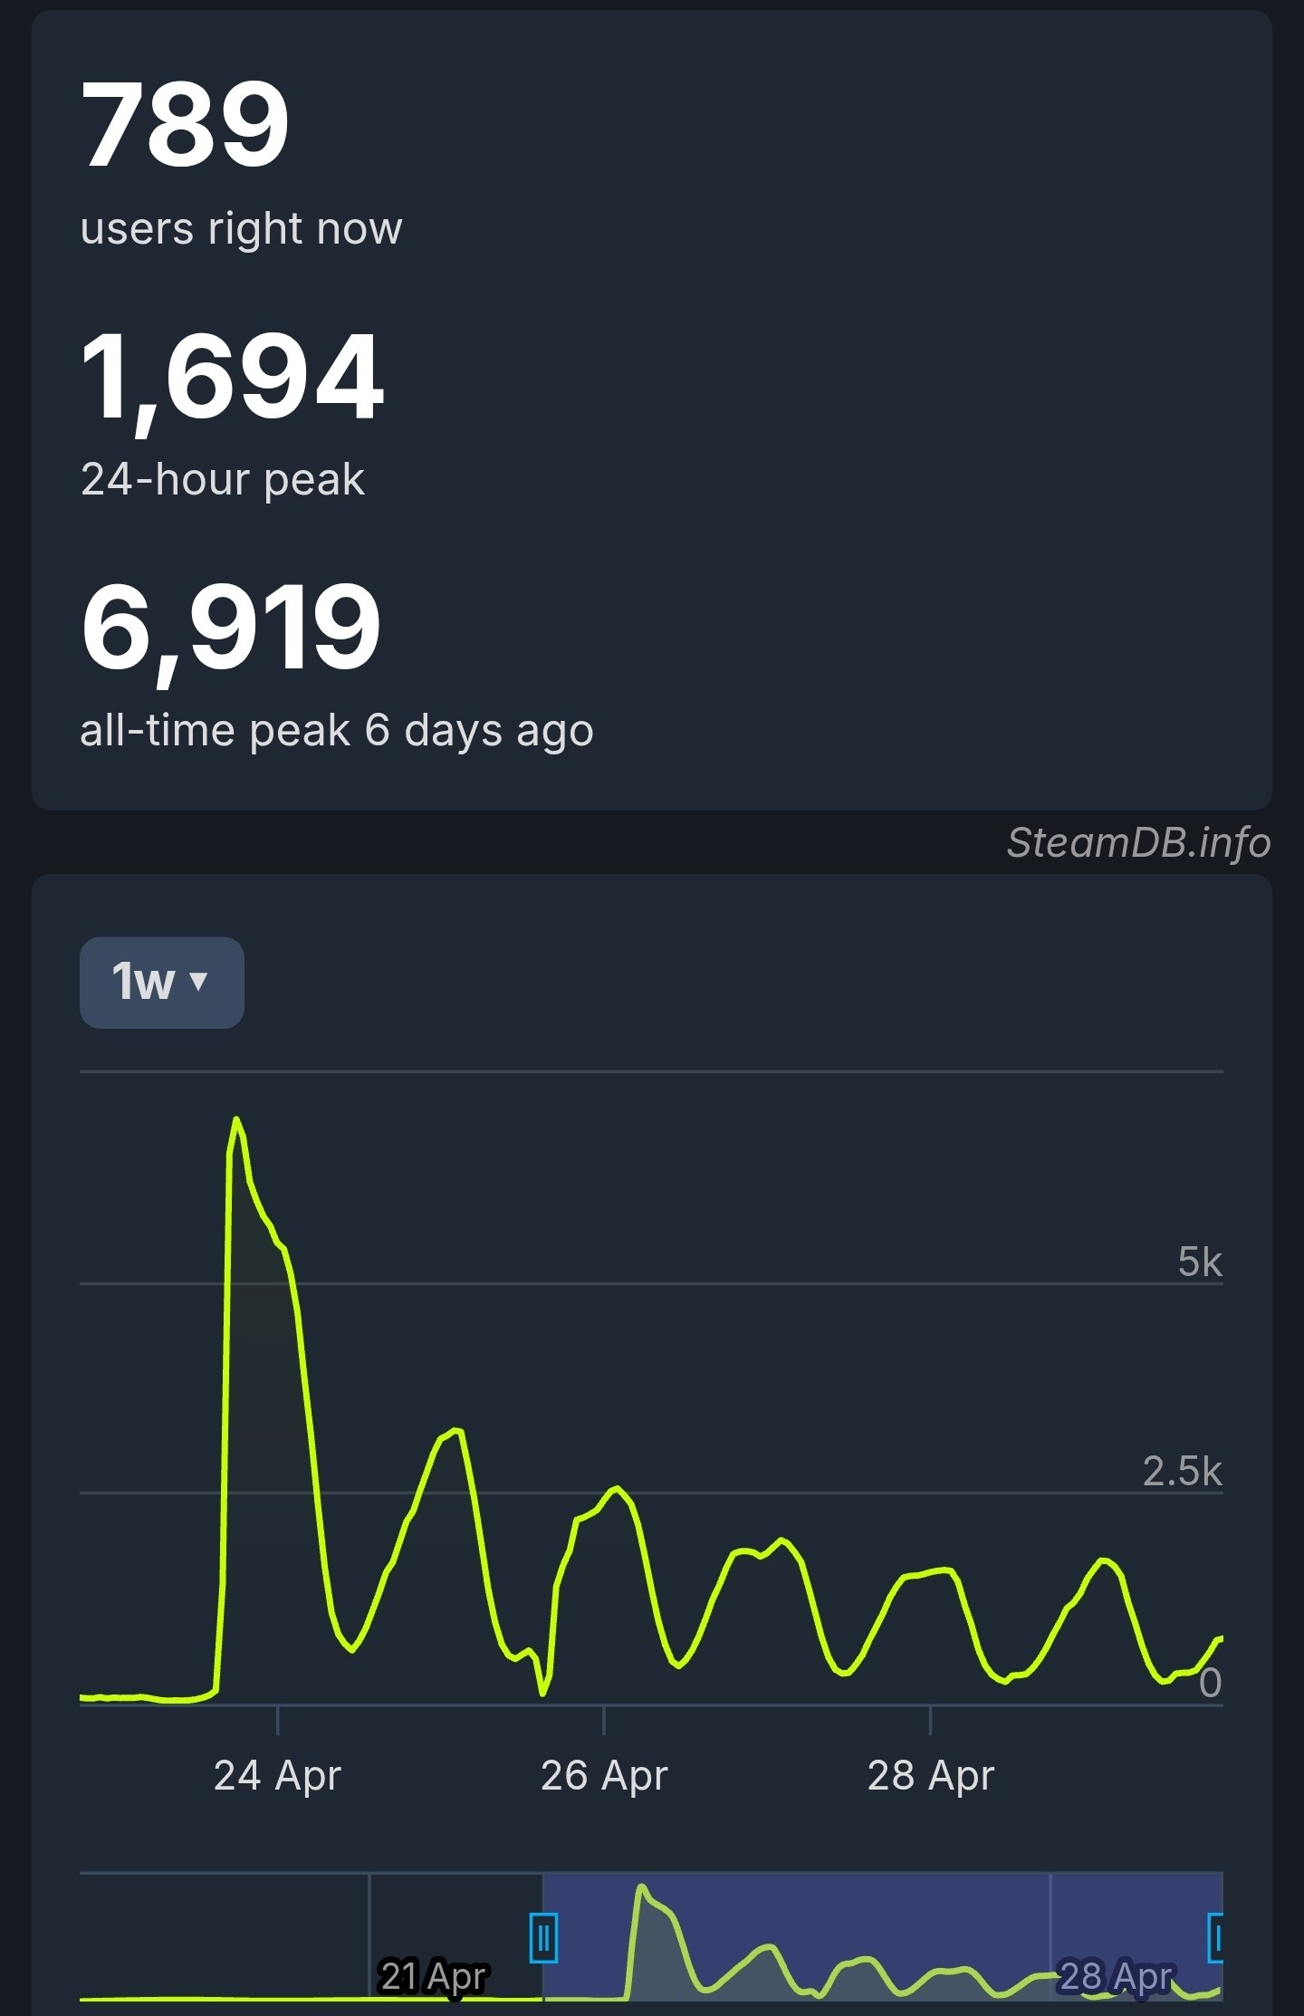Click the '24-hour peak' caption
The image size is (1304, 2016).
[223, 480]
